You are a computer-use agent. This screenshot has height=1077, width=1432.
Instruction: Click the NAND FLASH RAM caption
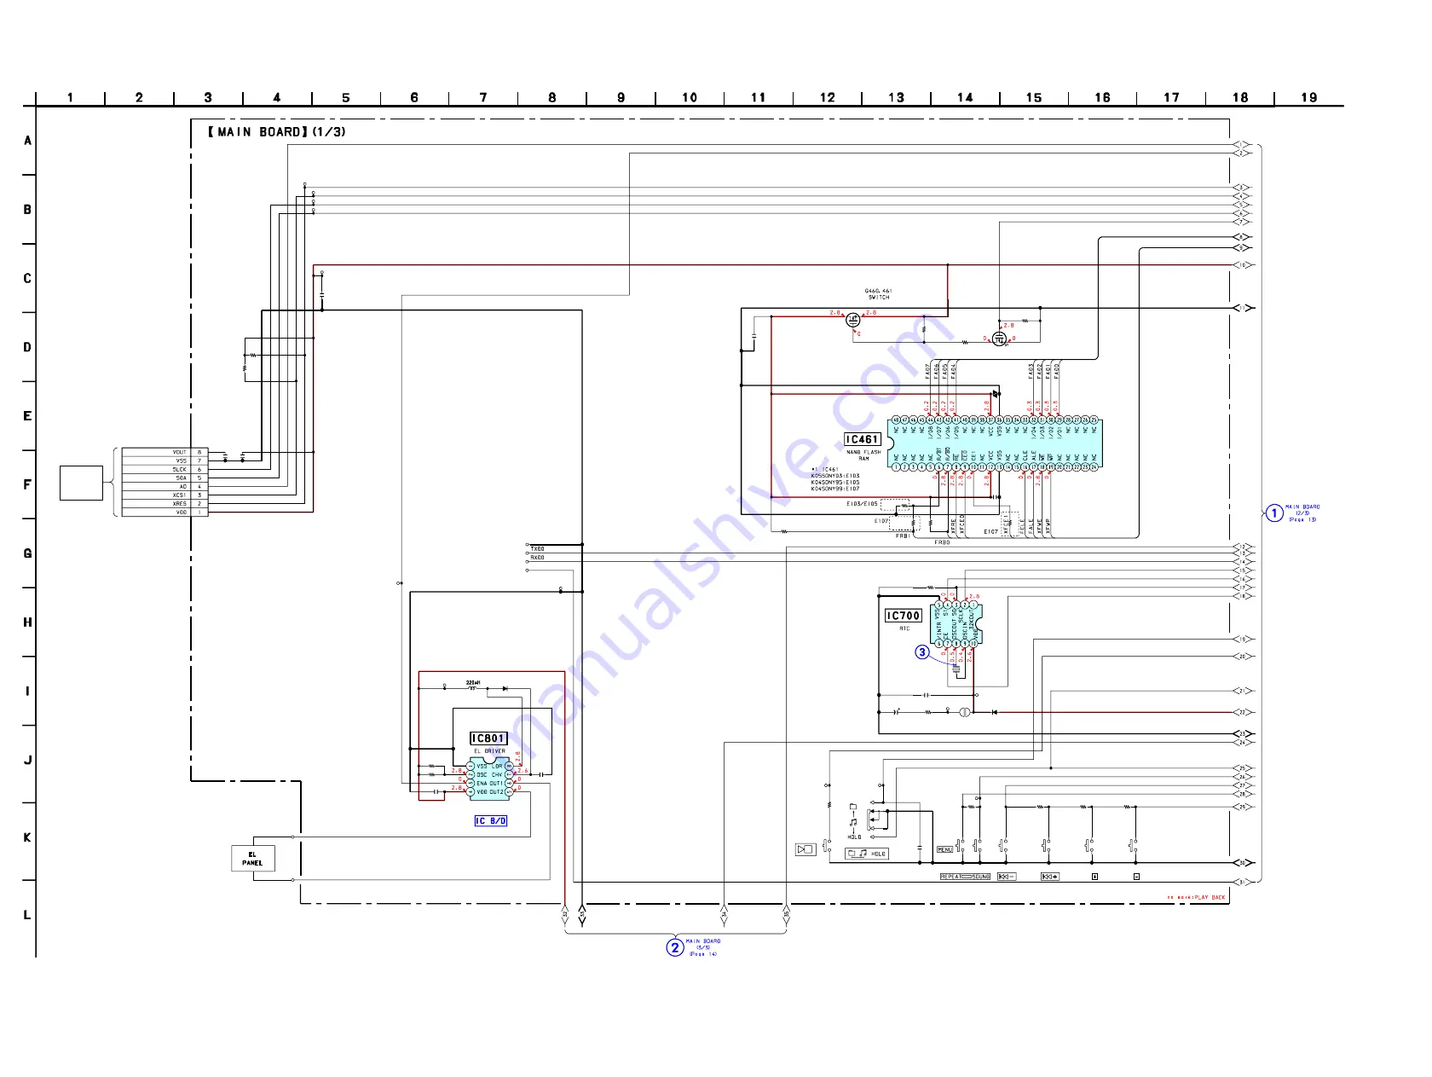point(863,455)
